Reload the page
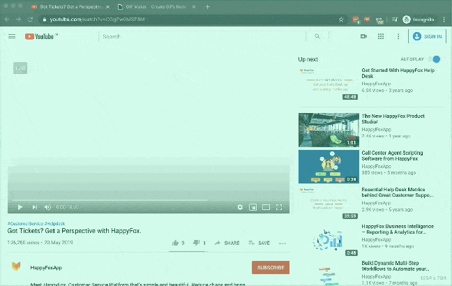 pyautogui.click(x=30, y=20)
